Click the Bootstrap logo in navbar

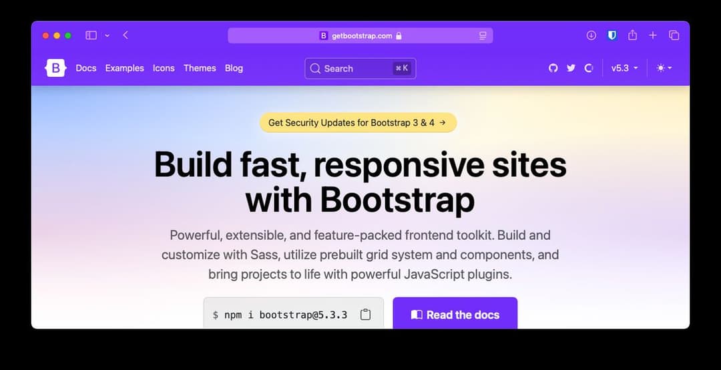click(x=55, y=68)
